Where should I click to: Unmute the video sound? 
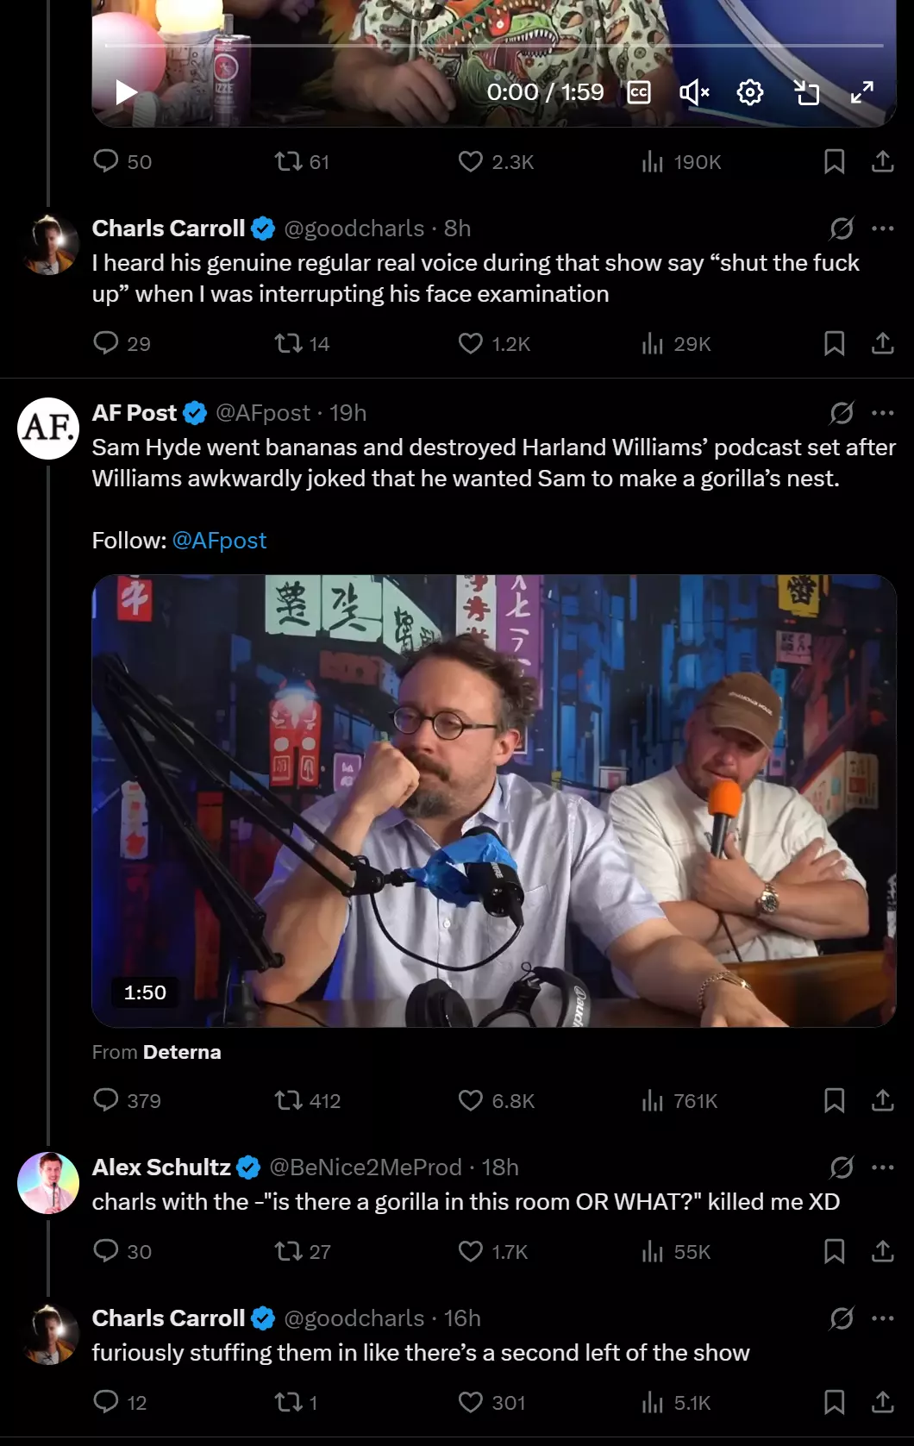click(x=694, y=92)
